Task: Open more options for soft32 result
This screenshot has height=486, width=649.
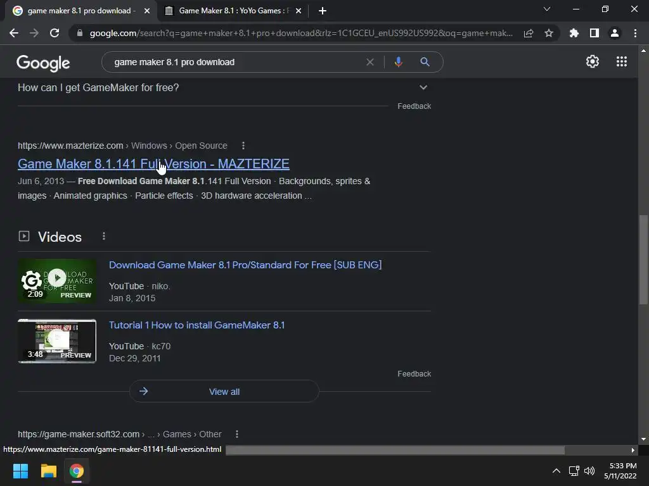Action: [237, 434]
